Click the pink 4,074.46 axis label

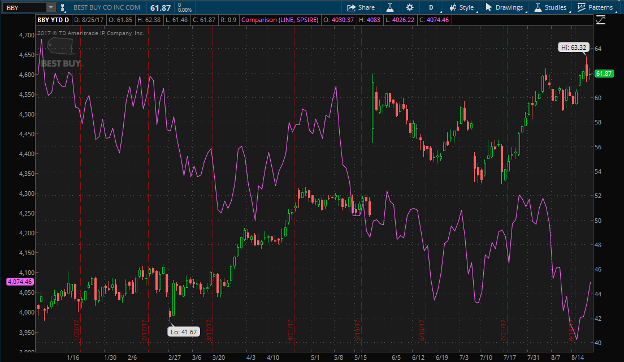(x=20, y=282)
